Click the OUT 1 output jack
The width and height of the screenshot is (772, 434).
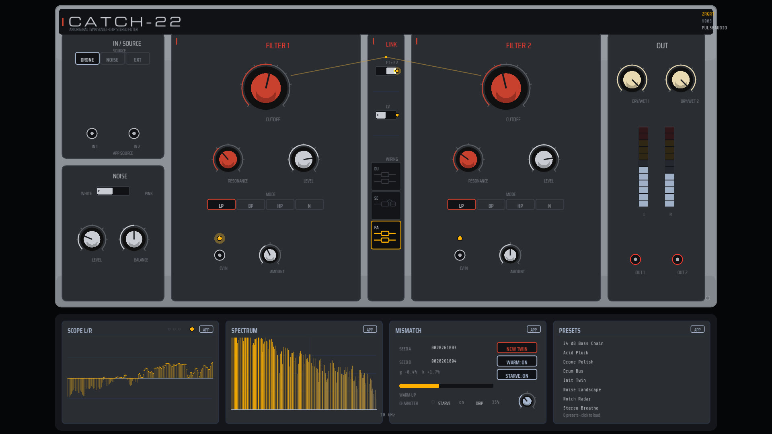point(635,260)
